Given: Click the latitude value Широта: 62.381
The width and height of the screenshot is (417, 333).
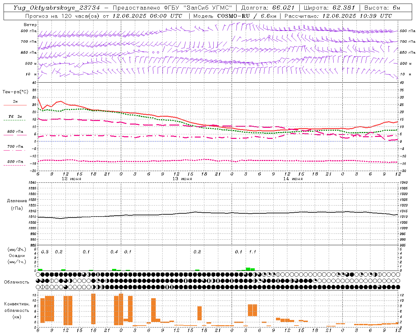Looking at the screenshot, I should (x=329, y=8).
